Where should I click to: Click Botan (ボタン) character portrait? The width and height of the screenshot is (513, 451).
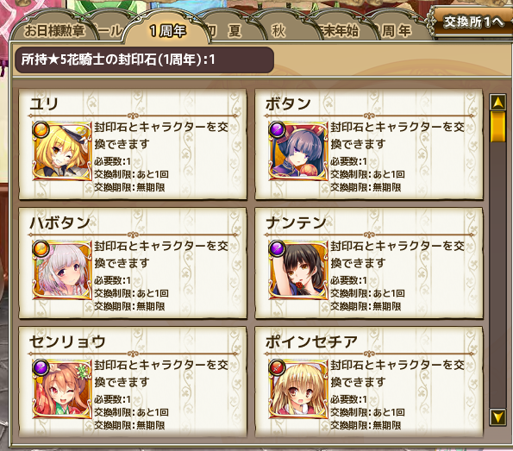298,151
